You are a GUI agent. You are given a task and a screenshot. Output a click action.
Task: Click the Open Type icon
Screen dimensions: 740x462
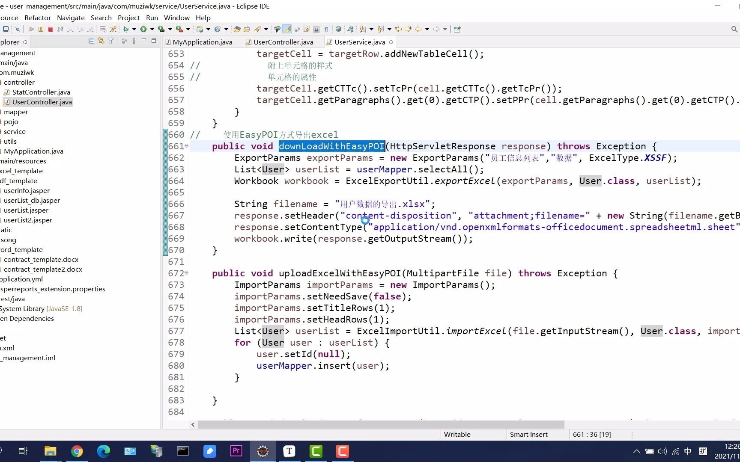point(237,29)
